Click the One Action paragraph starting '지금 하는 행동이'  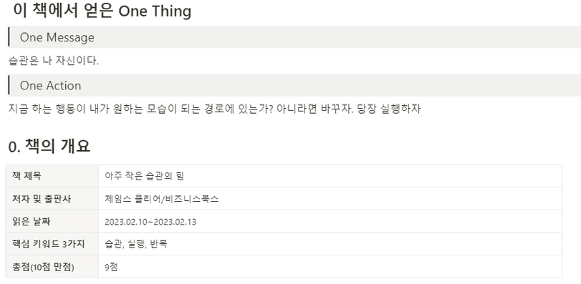pyautogui.click(x=214, y=109)
